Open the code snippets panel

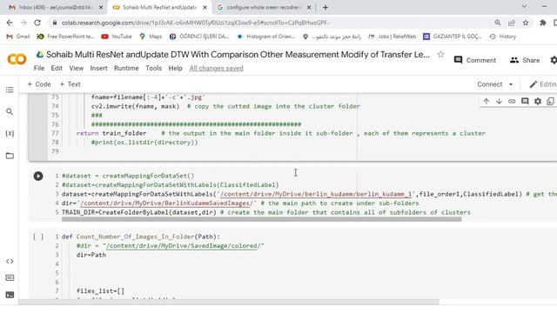pos(10,261)
